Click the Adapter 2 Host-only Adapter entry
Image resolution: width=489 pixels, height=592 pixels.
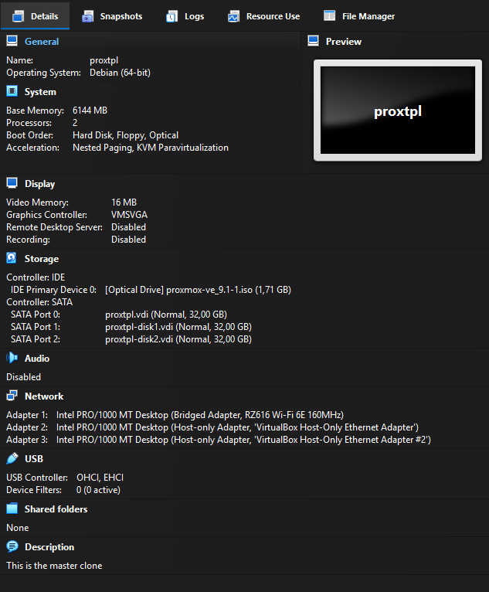[237, 427]
